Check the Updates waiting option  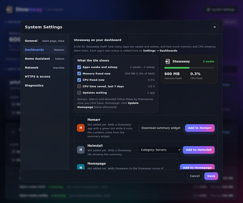coord(79,93)
